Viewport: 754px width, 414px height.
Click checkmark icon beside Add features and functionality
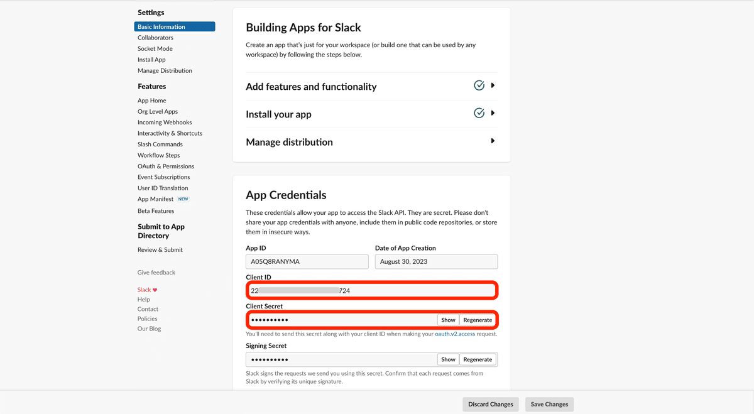tap(479, 85)
